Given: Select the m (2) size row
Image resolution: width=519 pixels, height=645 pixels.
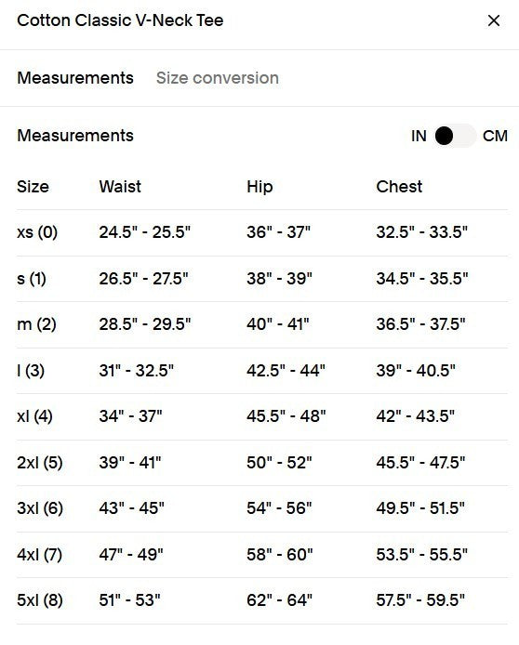Looking at the screenshot, I should tap(262, 324).
